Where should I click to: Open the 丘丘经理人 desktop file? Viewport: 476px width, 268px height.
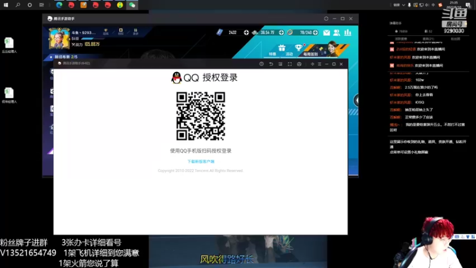9,45
